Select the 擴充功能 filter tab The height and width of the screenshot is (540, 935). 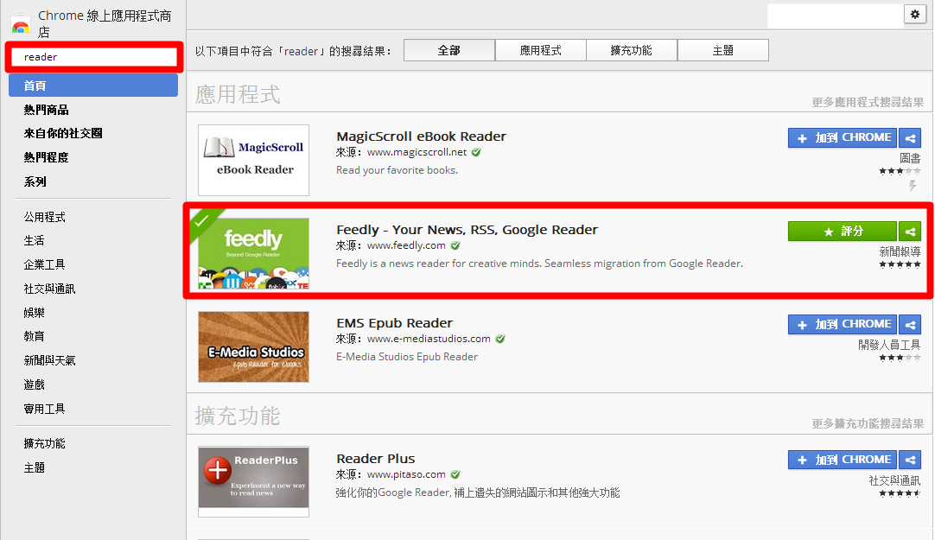point(632,51)
